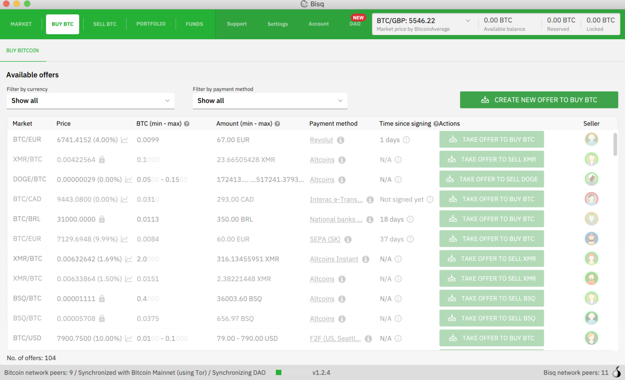The width and height of the screenshot is (625, 380).
Task: Sort offers by Price column header
Action: (x=63, y=124)
